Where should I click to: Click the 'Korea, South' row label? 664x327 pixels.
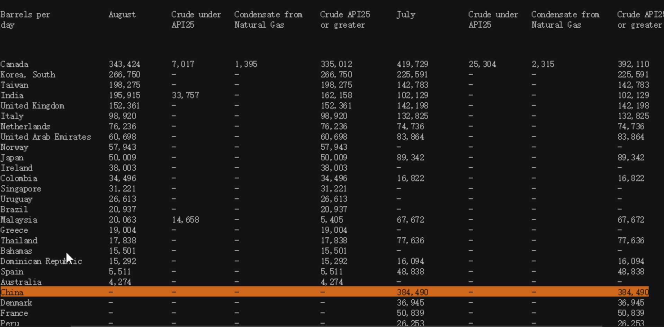click(28, 75)
